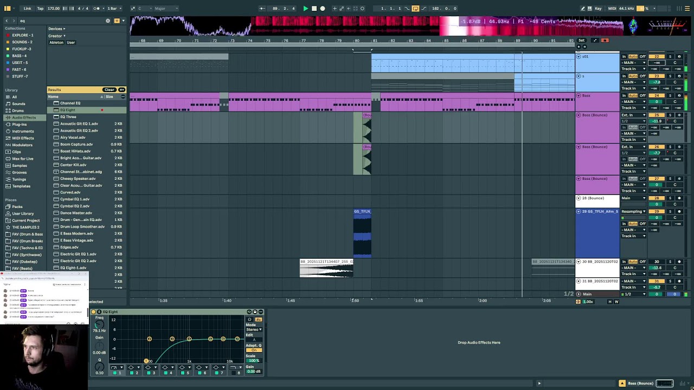Clear the browser search field

(x=108, y=21)
